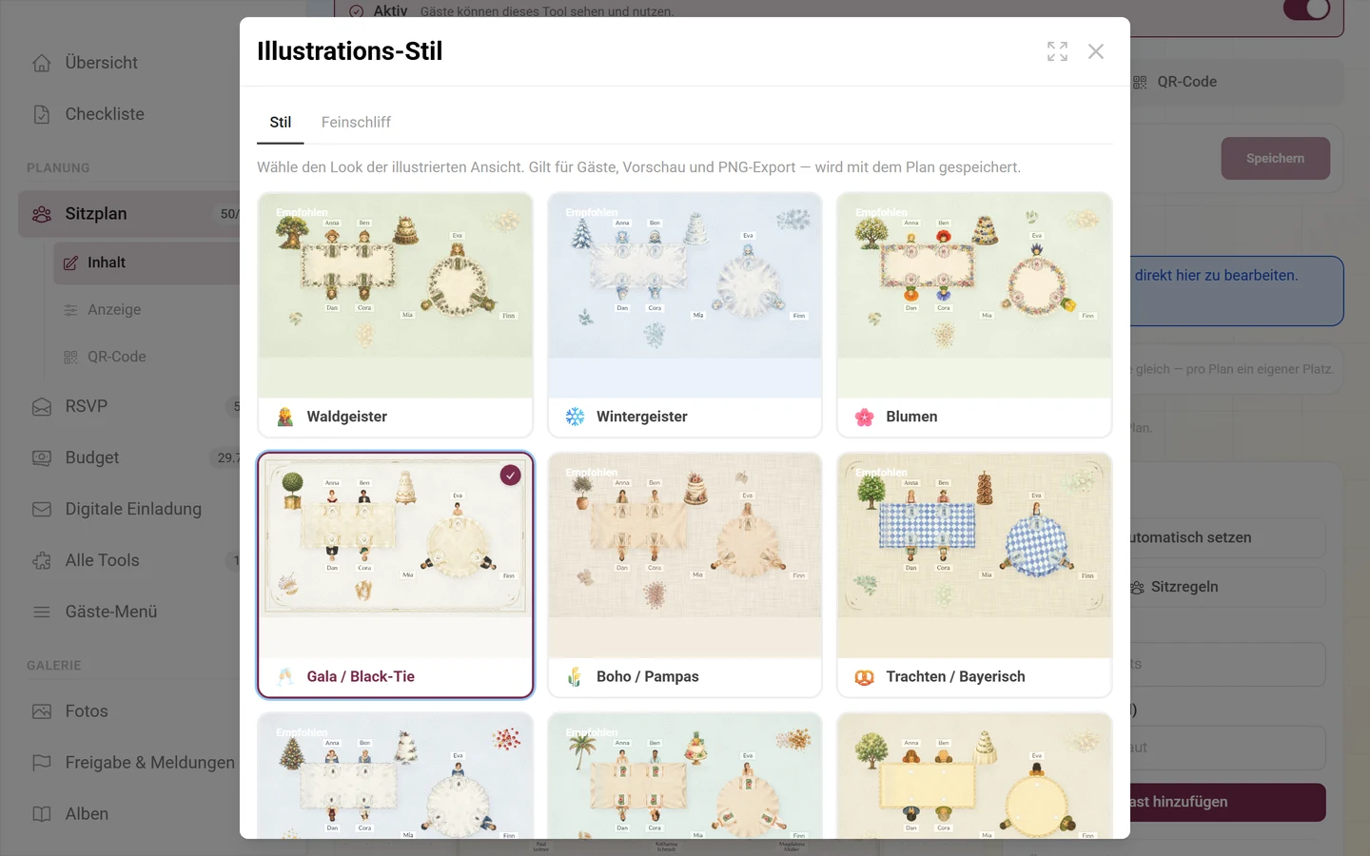The image size is (1370, 856).
Task: Open the Gäste-Menü list icon
Action: (42, 612)
